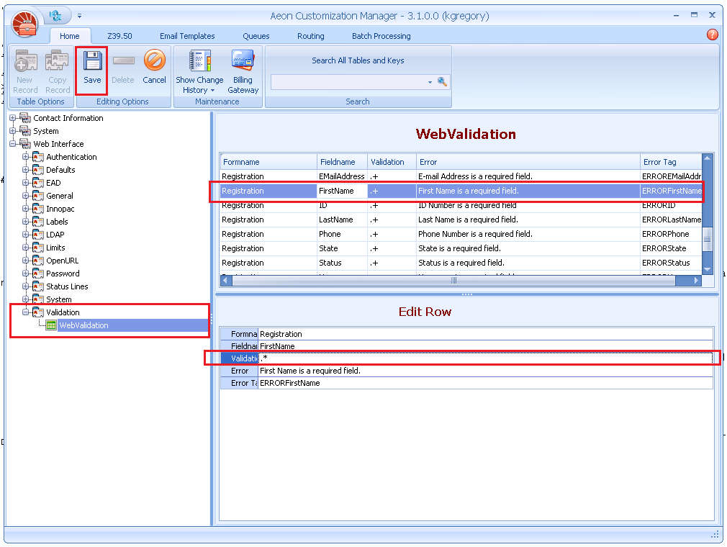The height and width of the screenshot is (547, 727).
Task: Click the search magnifier icon
Action: pos(443,82)
